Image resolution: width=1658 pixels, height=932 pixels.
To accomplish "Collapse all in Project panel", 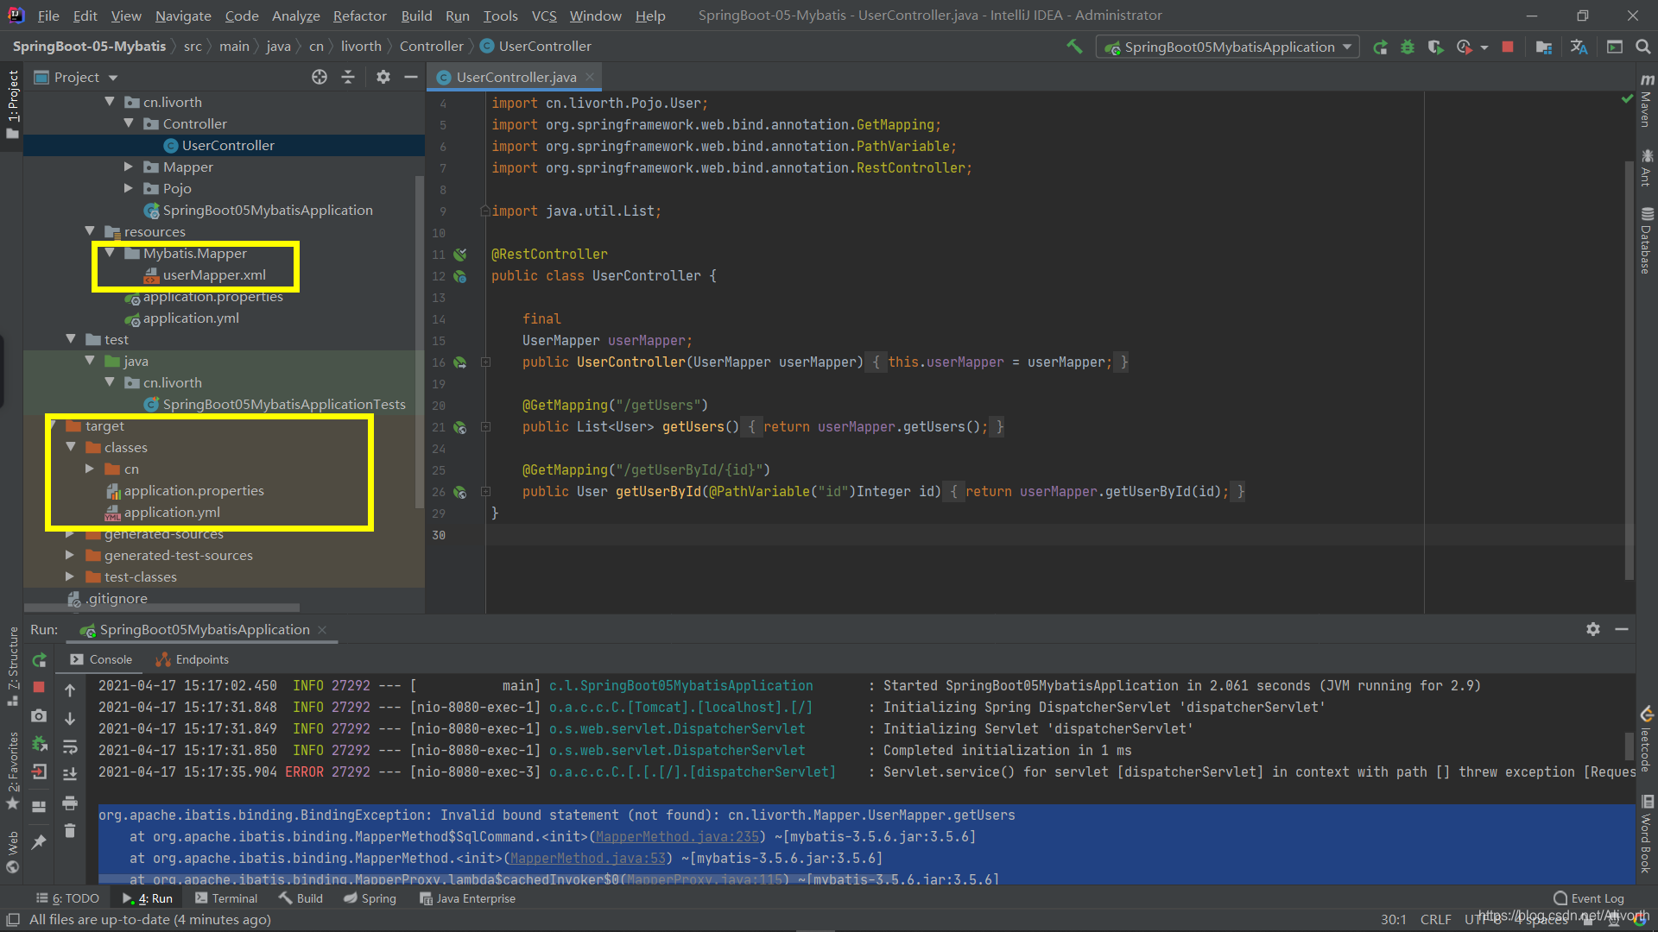I will pos(348,77).
